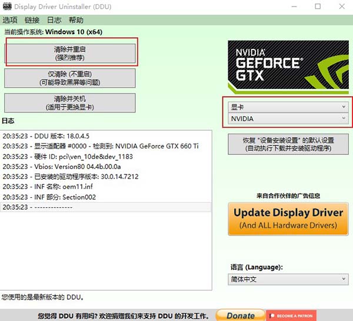The height and width of the screenshot is (321, 353).
Task: Click the Patreon icon on patron button
Action: pos(272,316)
